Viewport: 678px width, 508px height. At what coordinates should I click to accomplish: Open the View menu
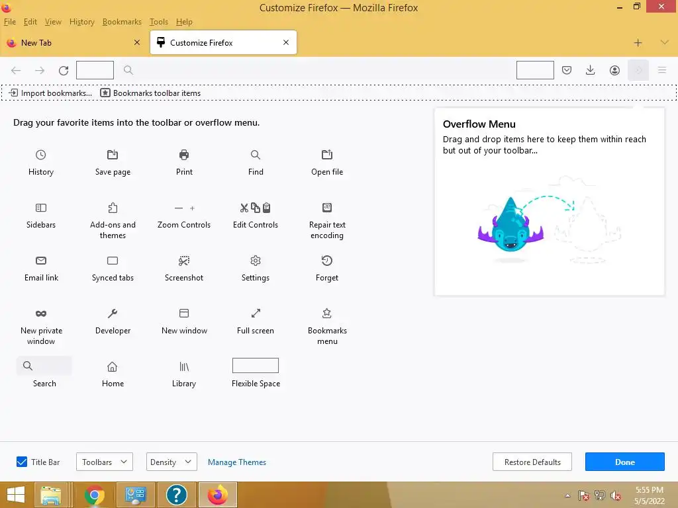coord(53,22)
